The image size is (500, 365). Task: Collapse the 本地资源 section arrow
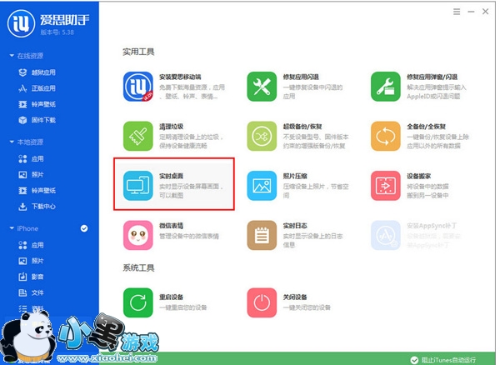[12, 142]
